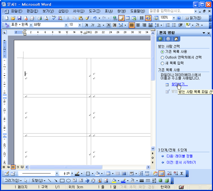Toggle justify alignment button
This screenshot has width=213, height=191.
point(132,25)
